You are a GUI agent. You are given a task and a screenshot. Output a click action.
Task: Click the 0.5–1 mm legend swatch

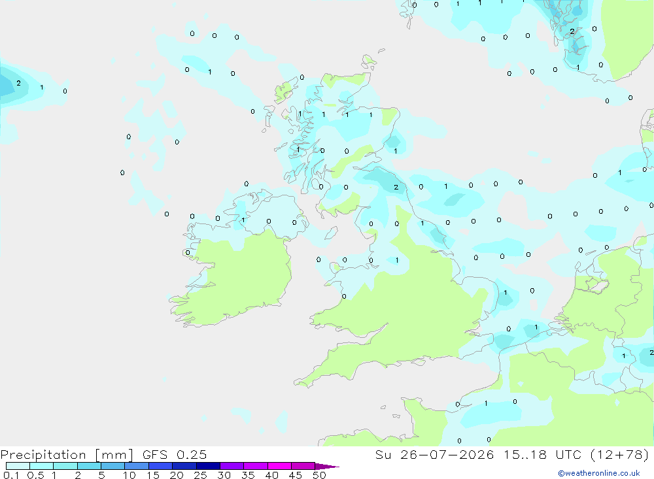point(42,466)
